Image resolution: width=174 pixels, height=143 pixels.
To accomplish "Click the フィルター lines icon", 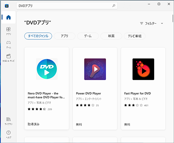I will point(141,23).
